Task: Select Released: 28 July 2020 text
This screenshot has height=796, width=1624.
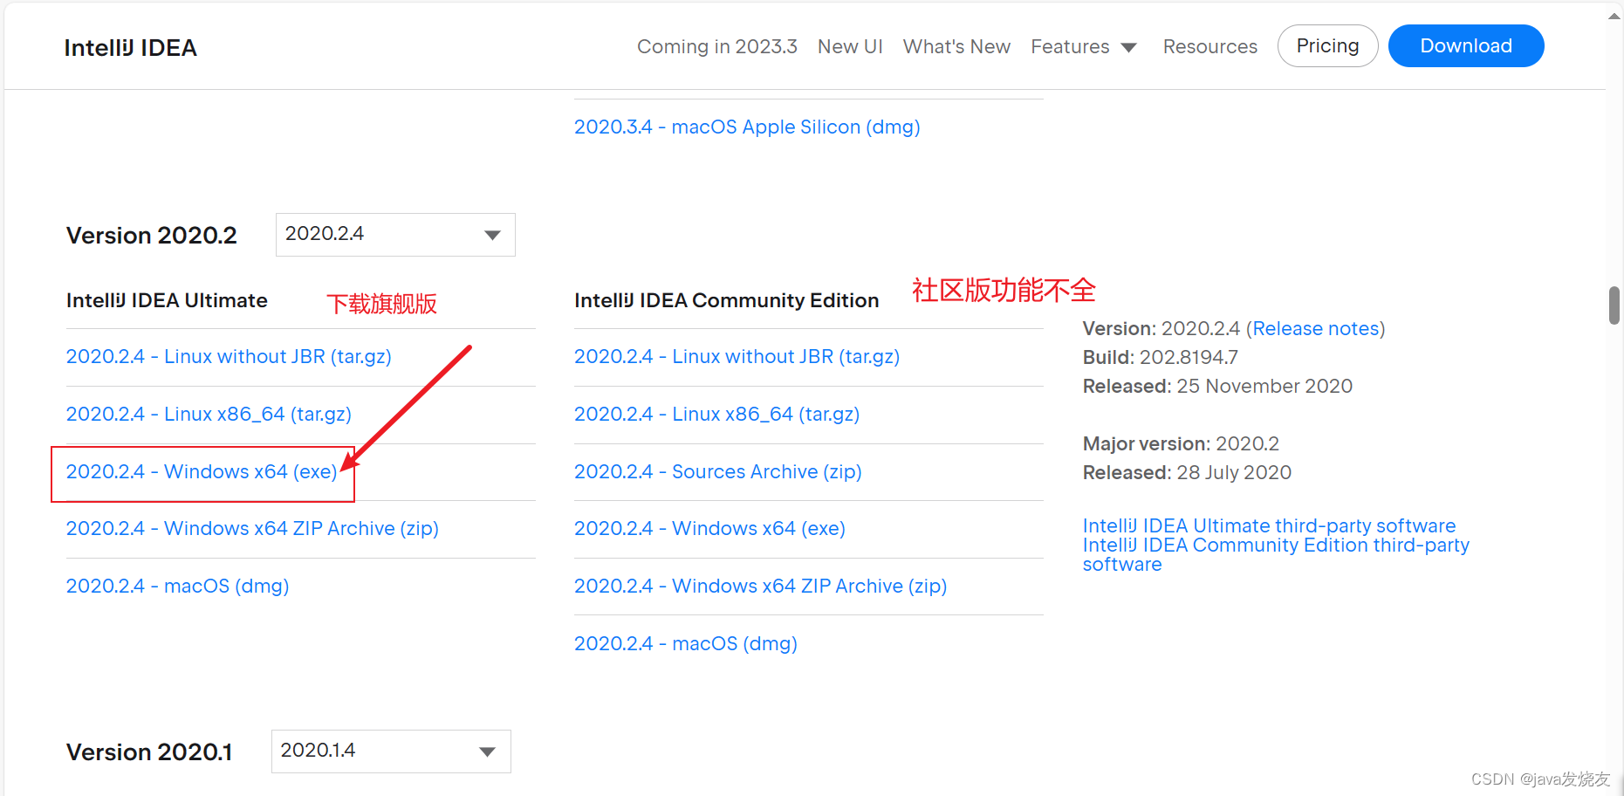Action: (1187, 472)
